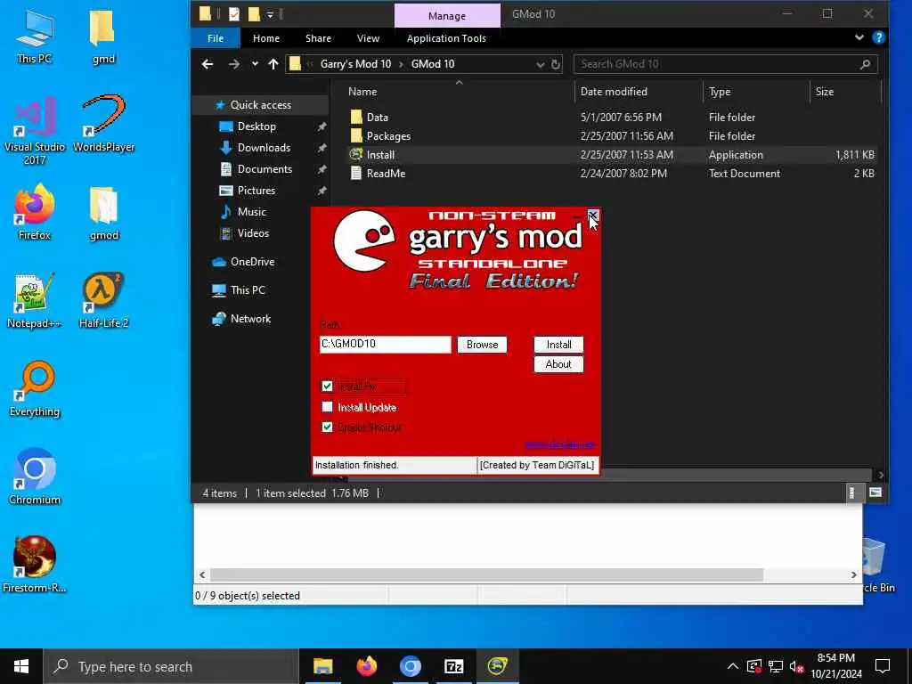Select the Packages folder
Image resolution: width=912 pixels, height=684 pixels.
pyautogui.click(x=388, y=136)
